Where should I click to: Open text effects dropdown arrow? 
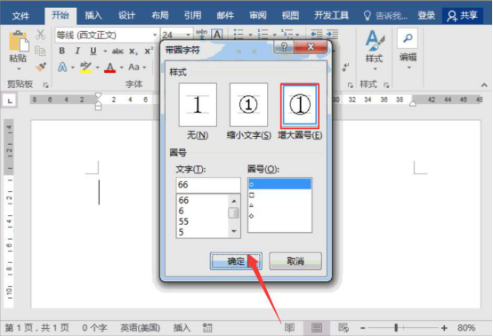click(x=73, y=68)
